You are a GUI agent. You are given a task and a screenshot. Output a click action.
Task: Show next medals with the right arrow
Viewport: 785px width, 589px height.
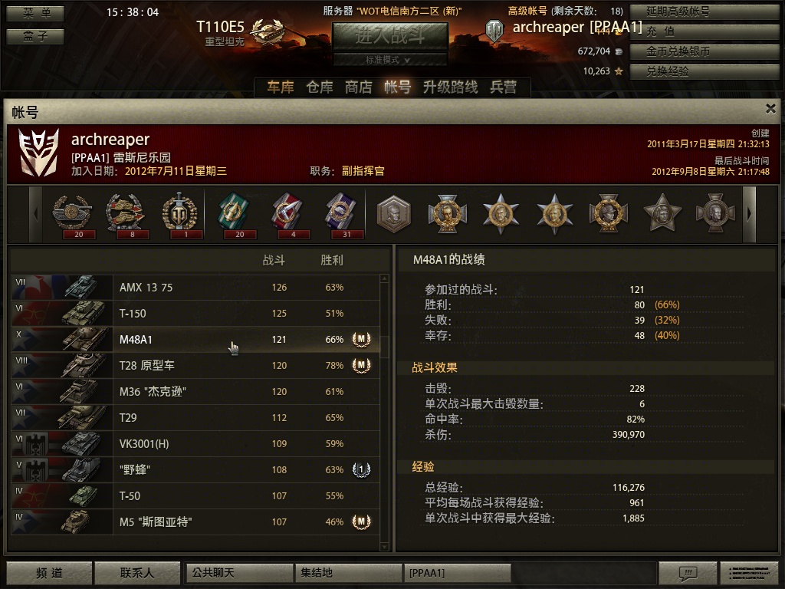[x=749, y=215]
